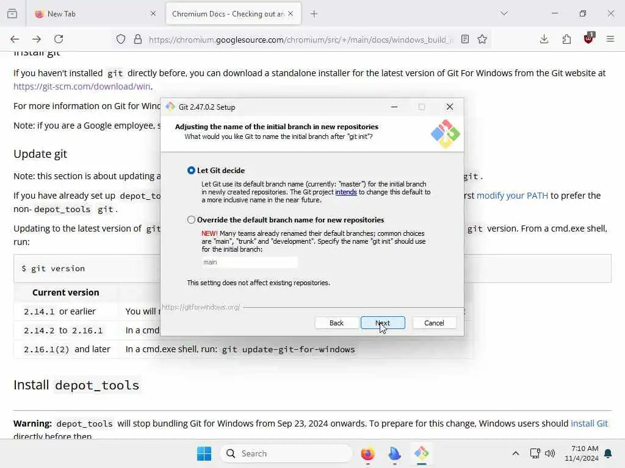Minimize the Git Setup dialog

click(394, 107)
